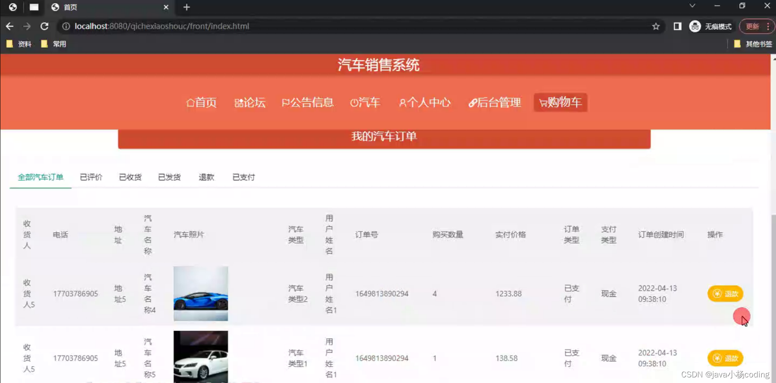
Task: Click 退款 button for 1233.88 order
Action: [725, 293]
